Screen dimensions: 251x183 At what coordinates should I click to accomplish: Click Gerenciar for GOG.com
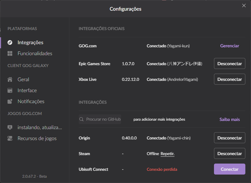(230, 46)
